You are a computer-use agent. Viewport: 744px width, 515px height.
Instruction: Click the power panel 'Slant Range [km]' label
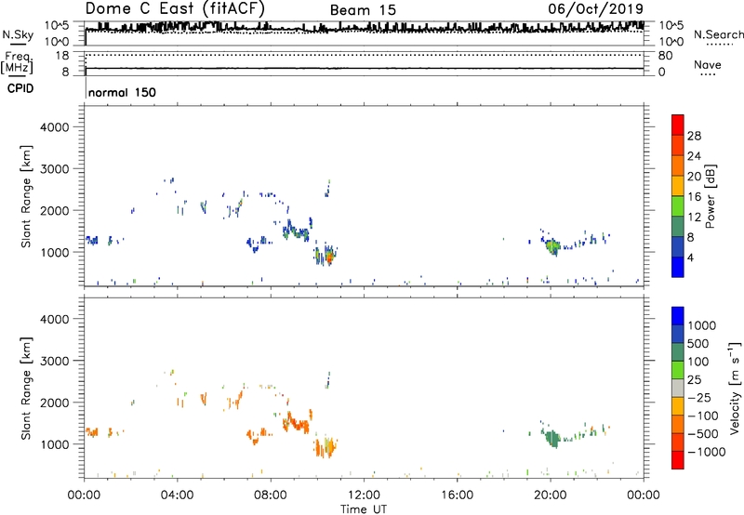[x=26, y=196]
